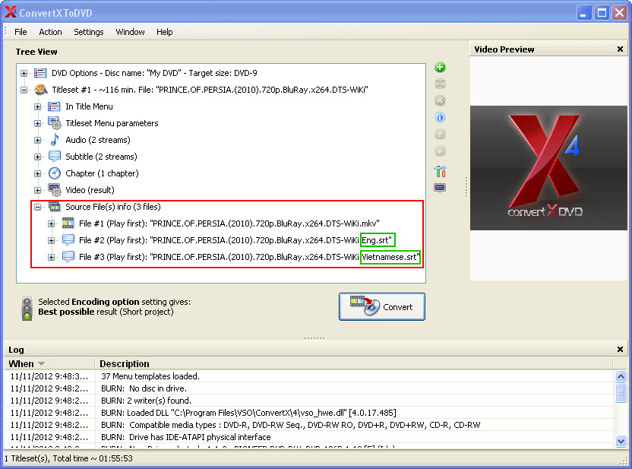Open the Help menu
Screen dimensions: 632x469
point(164,32)
